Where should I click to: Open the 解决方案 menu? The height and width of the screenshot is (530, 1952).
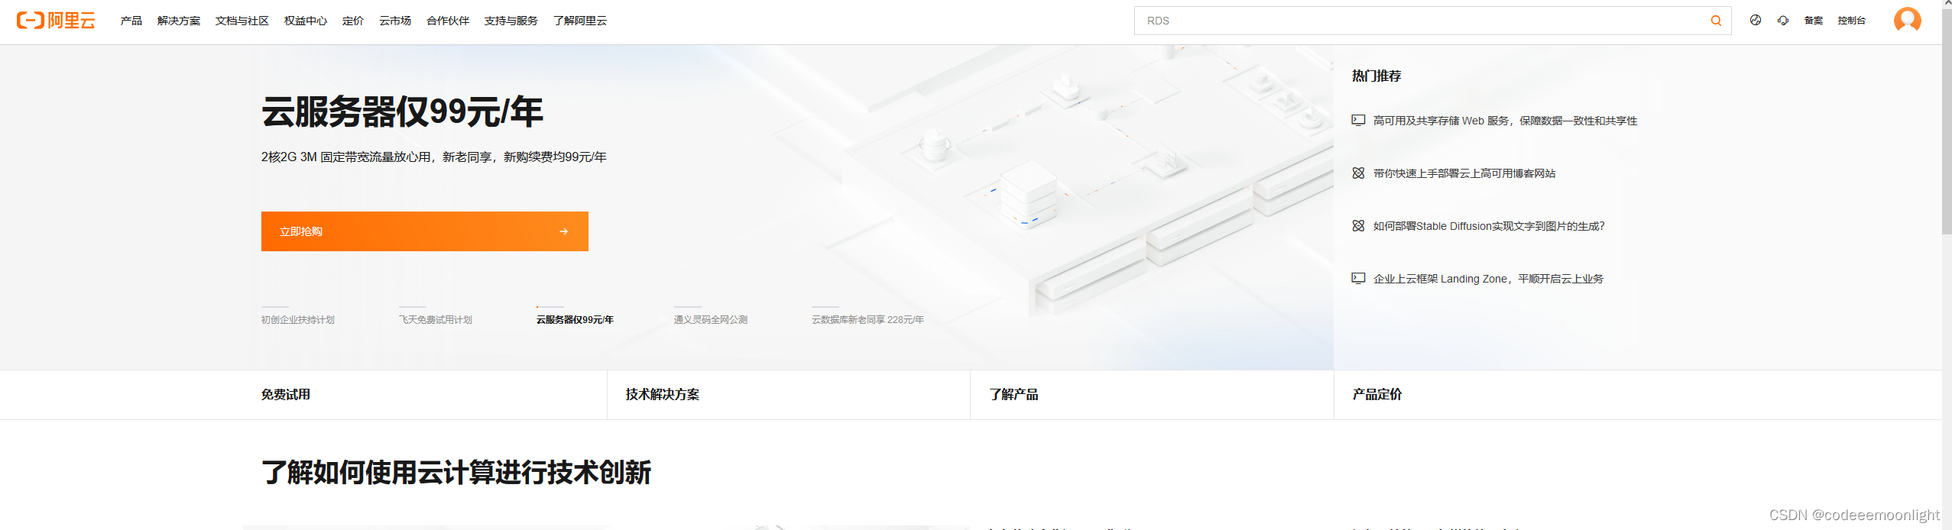179,21
